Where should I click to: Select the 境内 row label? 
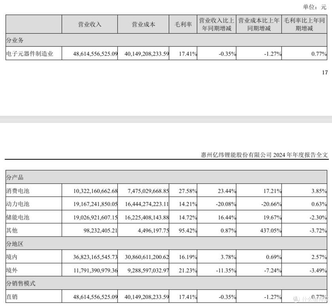pyautogui.click(x=12, y=257)
